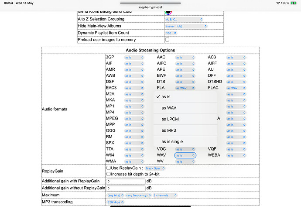Image resolution: width=301 pixels, height=209 pixels.
Task: Open the '(any frequency)' maximum dropdown
Action: point(138,195)
